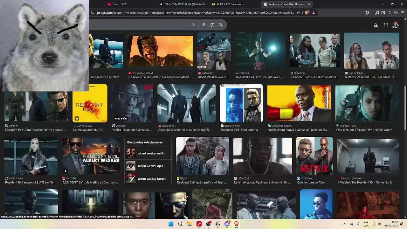
Task: Show hidden system tray icons
Action: click(x=344, y=224)
